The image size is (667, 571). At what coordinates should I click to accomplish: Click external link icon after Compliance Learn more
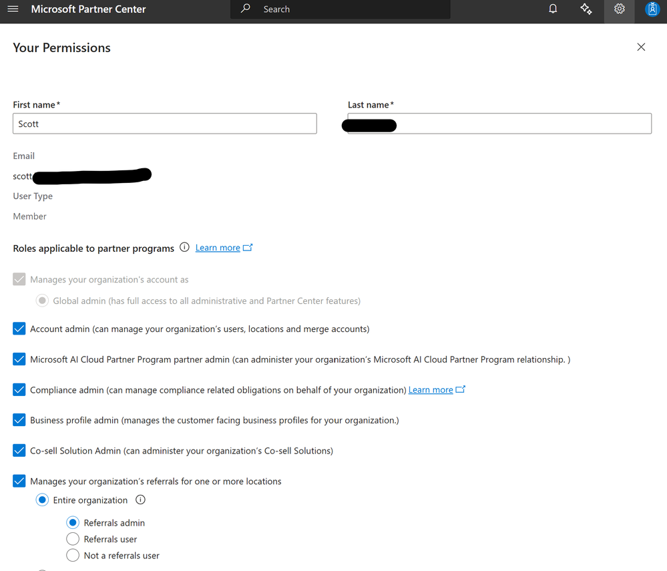[x=460, y=389]
